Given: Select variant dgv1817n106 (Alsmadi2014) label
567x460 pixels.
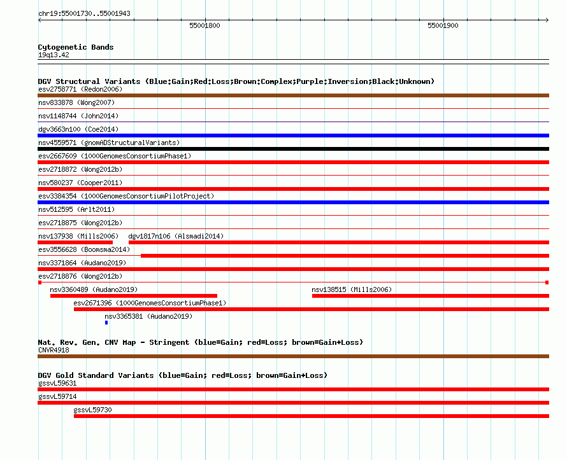Looking at the screenshot, I should pyautogui.click(x=176, y=236).
